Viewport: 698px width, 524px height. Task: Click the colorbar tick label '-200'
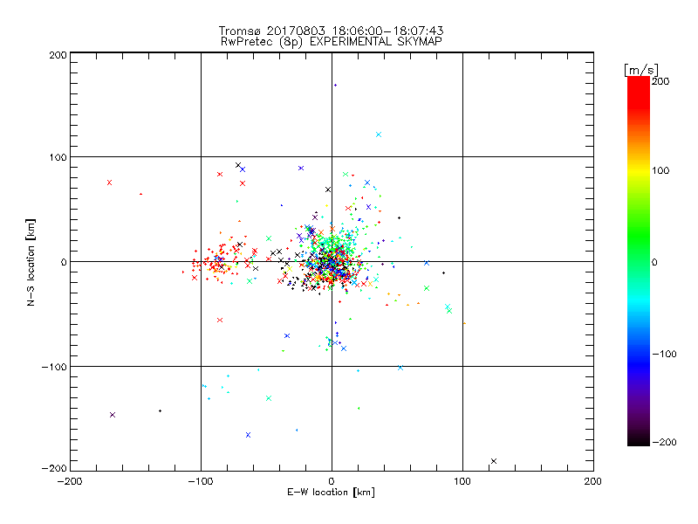[x=664, y=442]
